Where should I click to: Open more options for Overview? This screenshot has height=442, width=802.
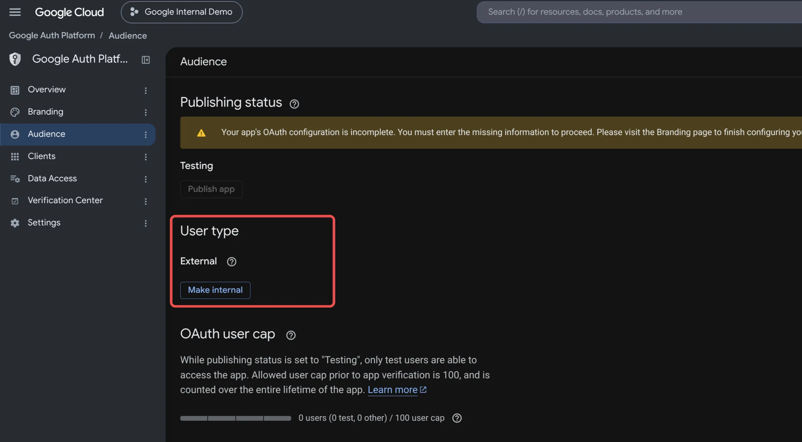coord(146,91)
